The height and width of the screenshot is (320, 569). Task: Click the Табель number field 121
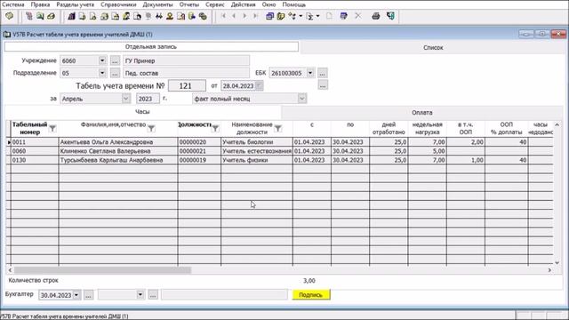tap(187, 86)
